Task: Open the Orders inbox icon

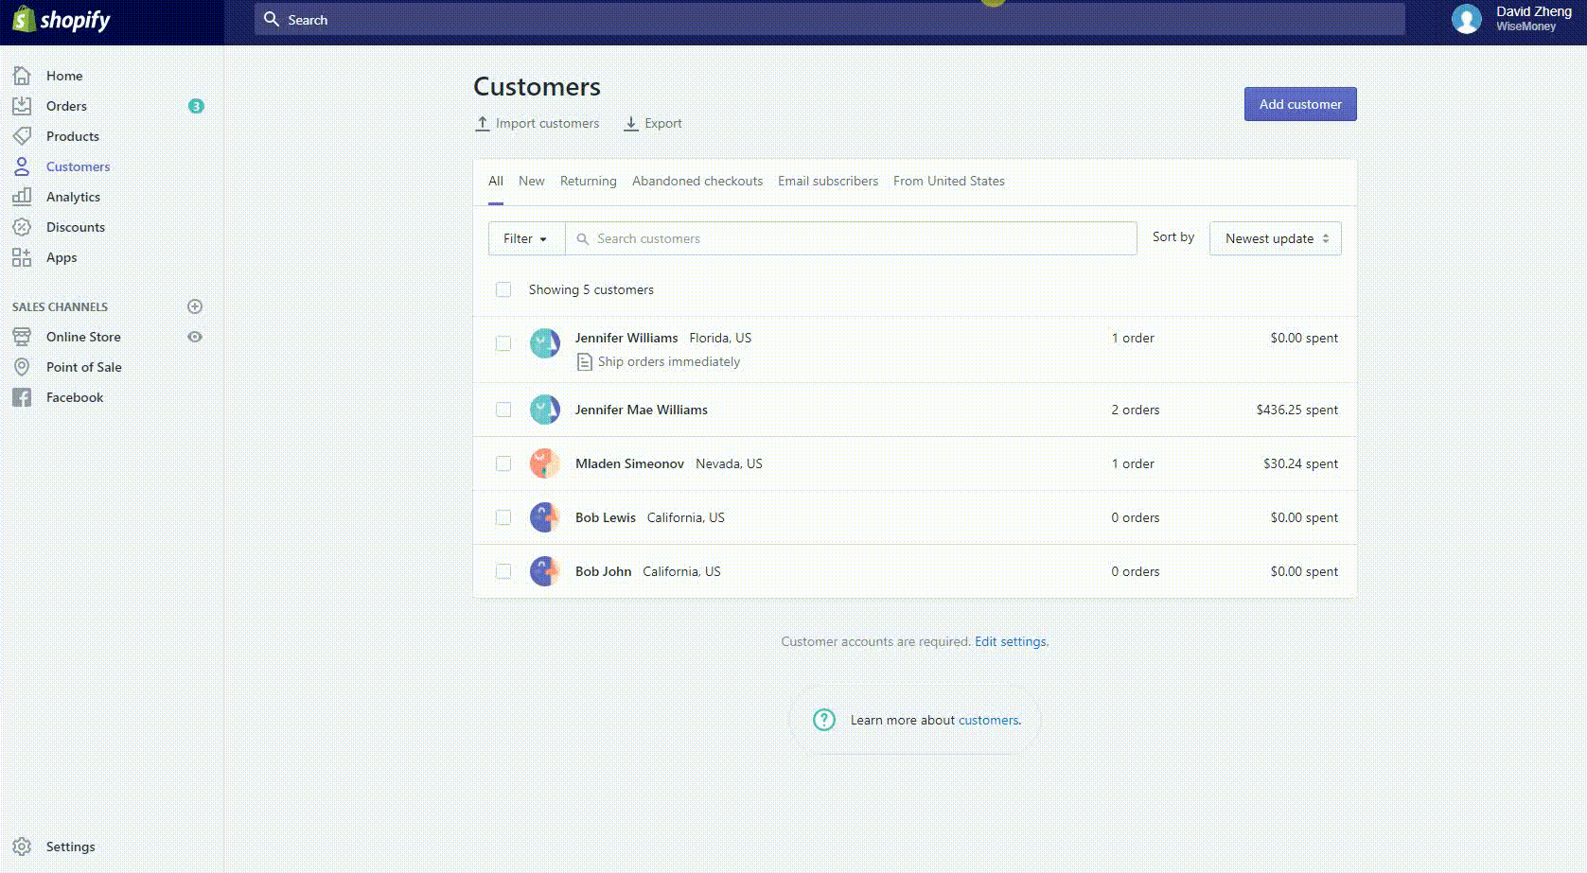Action: point(22,106)
